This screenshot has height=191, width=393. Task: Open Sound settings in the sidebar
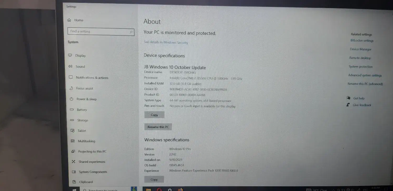(x=77, y=67)
